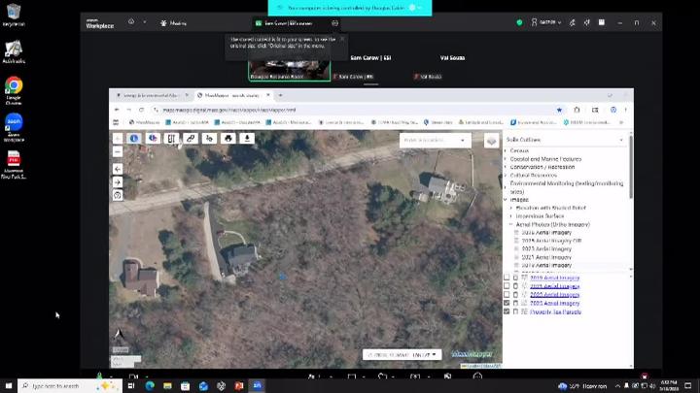Uncheck the Property Tax Parcels layer

(x=507, y=311)
